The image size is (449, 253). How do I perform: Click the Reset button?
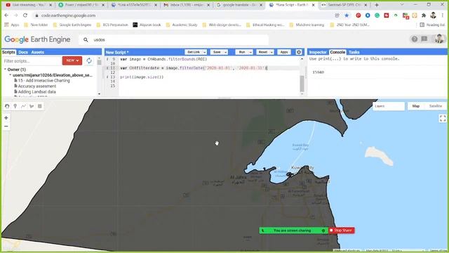click(262, 52)
